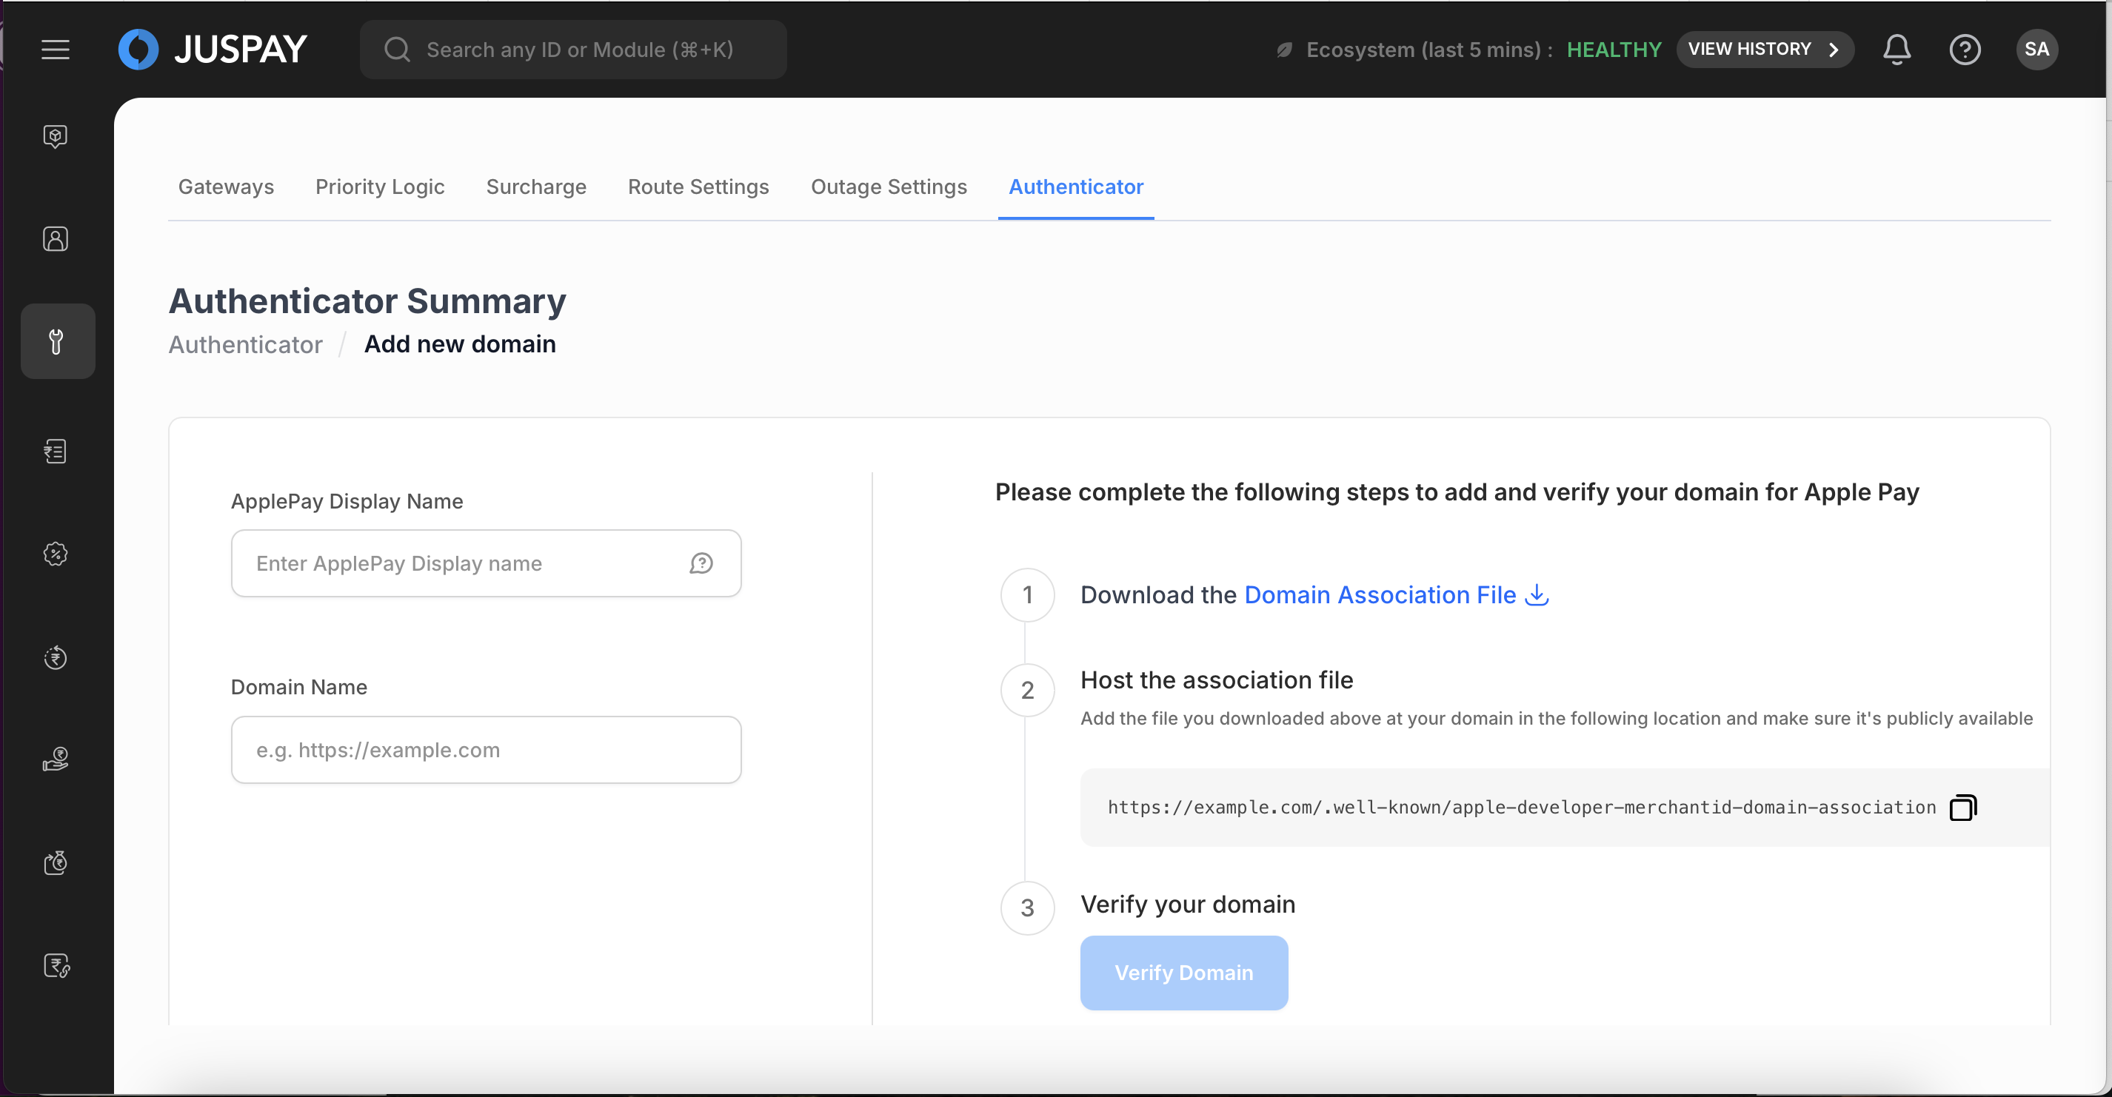
Task: Open the hamburger menu in top bar
Action: coord(56,49)
